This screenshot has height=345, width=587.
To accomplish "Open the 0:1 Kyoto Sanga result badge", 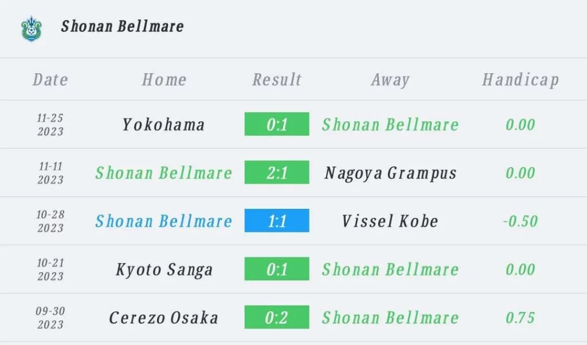I will (x=277, y=269).
